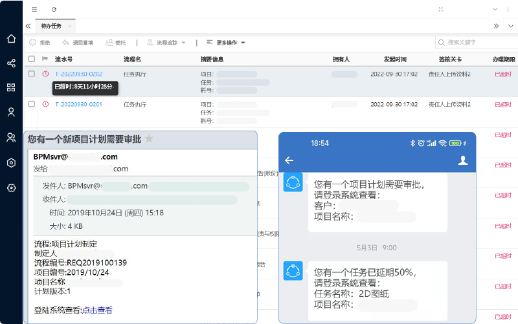Image resolution: width=518 pixels, height=324 pixels.
Task: Star the project plan approval email
Action: coord(149,138)
